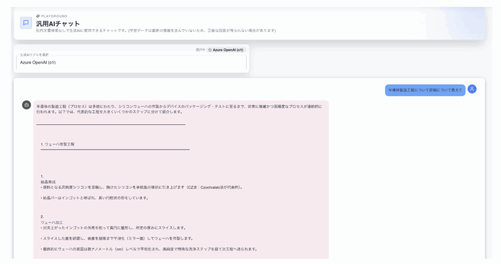501x264 pixels.
Task: Click the 選択中 Azure OpenAI (o1) badge
Action: tap(226, 50)
